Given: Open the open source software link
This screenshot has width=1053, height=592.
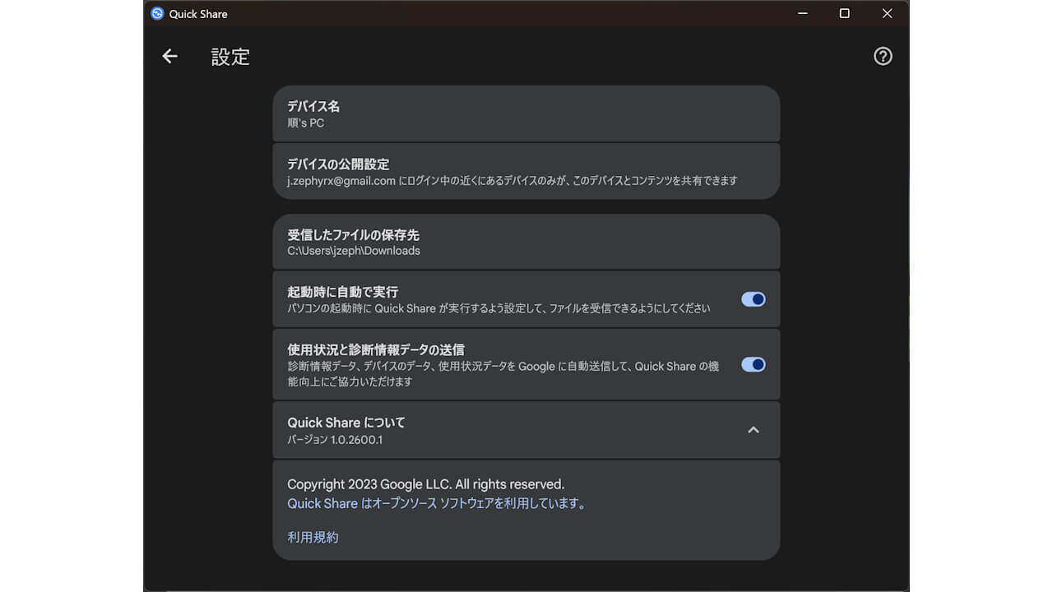Looking at the screenshot, I should click(438, 503).
